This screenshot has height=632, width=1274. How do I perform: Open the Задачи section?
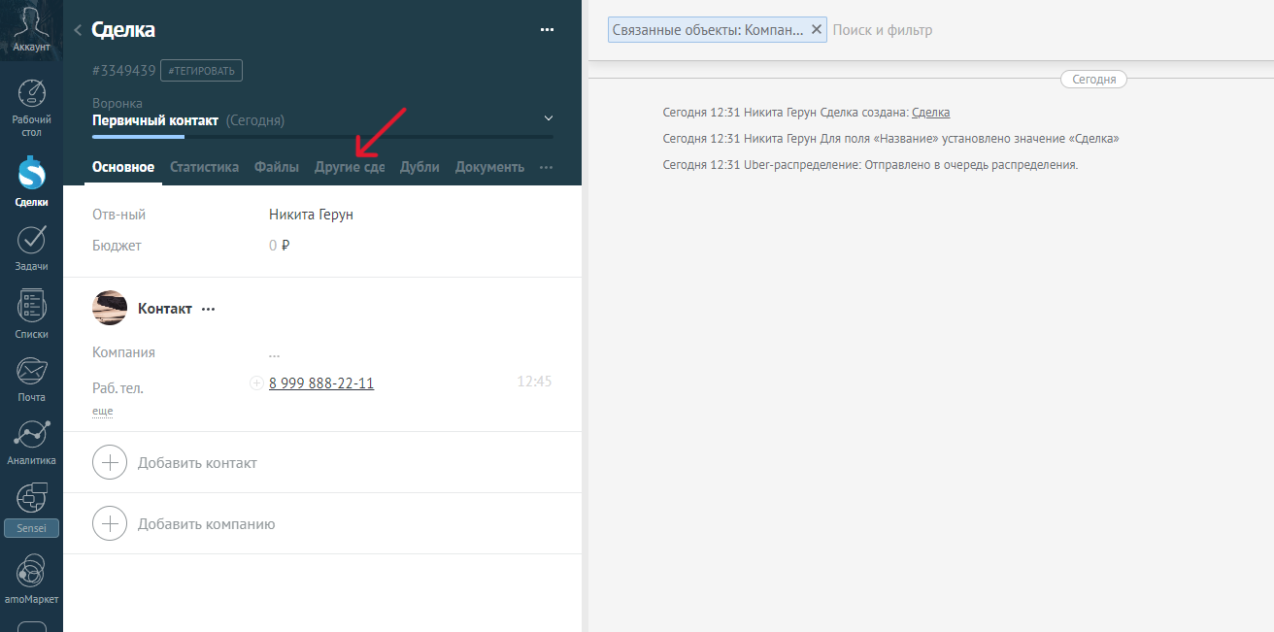31,249
